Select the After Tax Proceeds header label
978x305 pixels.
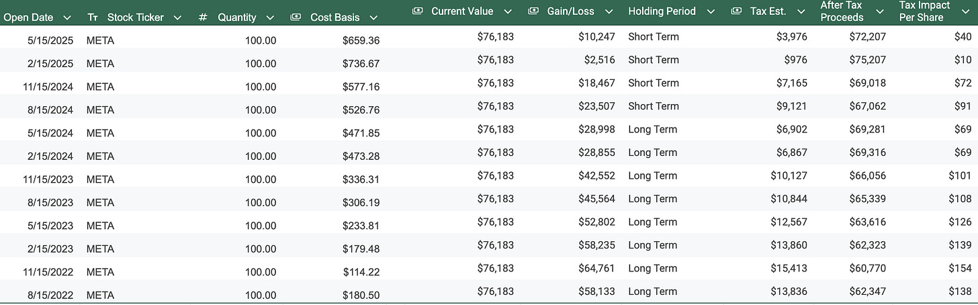pyautogui.click(x=842, y=11)
